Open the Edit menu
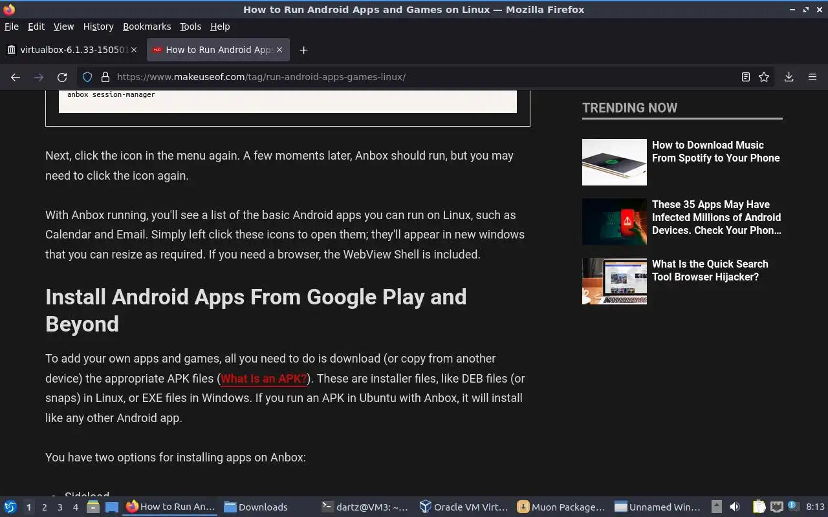 (36, 26)
